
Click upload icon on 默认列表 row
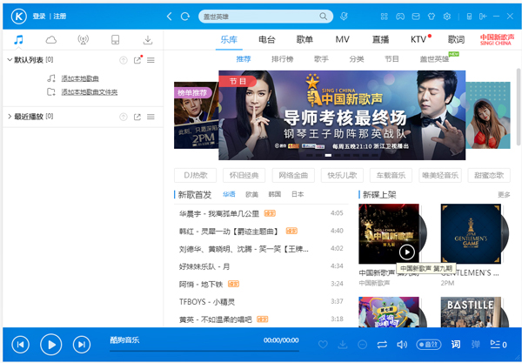tap(124, 60)
